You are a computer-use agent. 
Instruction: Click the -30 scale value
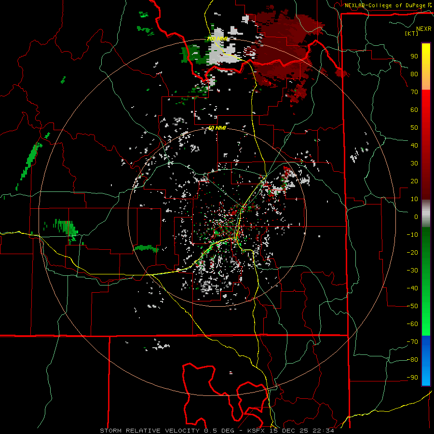tap(412, 271)
